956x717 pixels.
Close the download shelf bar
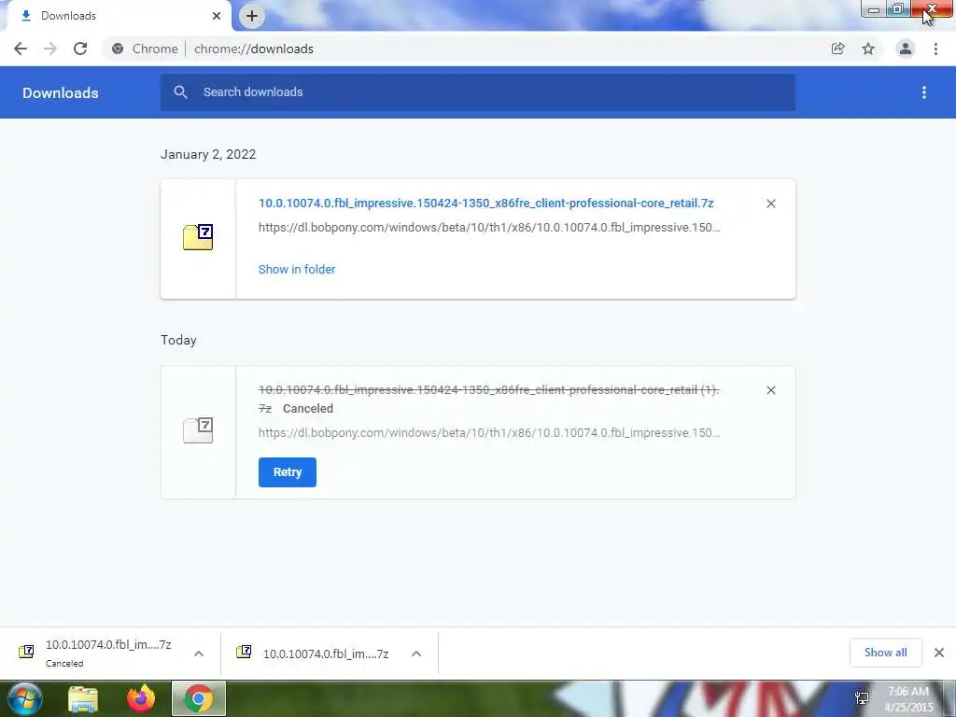[939, 653]
